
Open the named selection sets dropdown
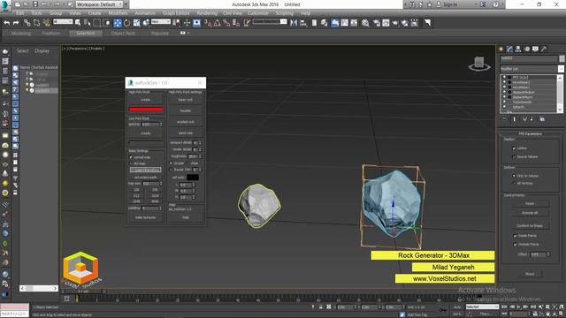269,21
